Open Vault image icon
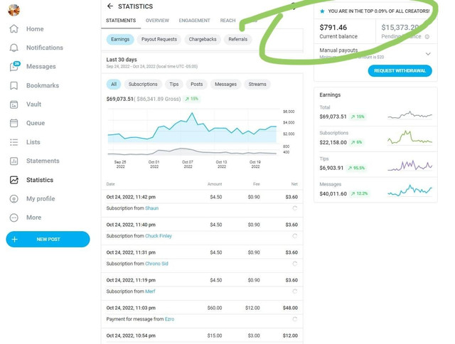This screenshot has width=455, height=344. (x=14, y=104)
